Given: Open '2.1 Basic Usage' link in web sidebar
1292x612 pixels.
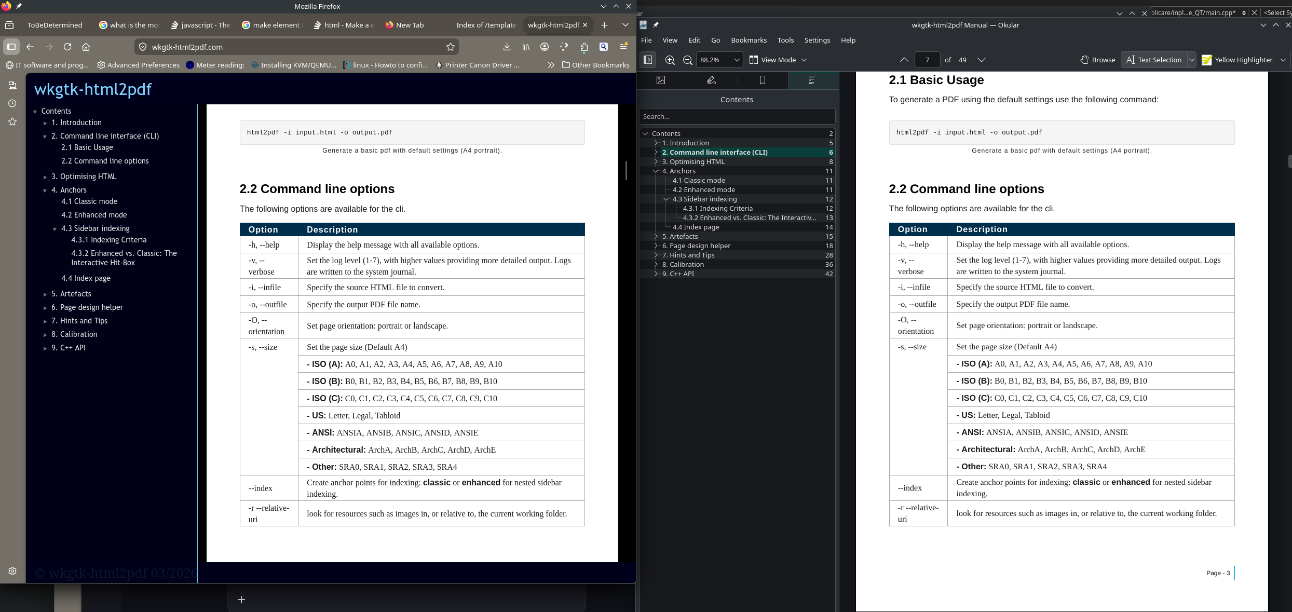Looking at the screenshot, I should (87, 147).
